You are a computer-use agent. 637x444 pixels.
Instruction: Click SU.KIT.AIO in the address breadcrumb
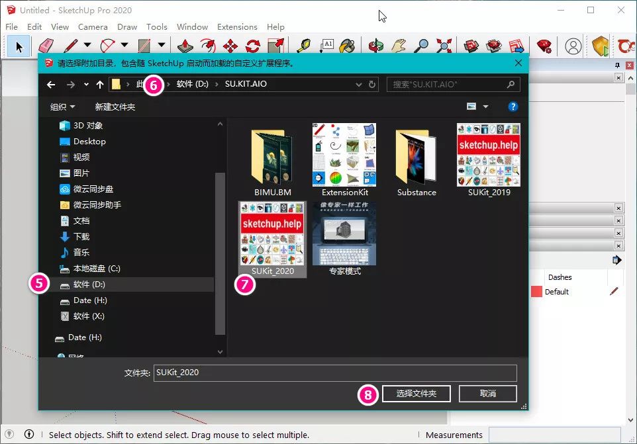click(246, 84)
